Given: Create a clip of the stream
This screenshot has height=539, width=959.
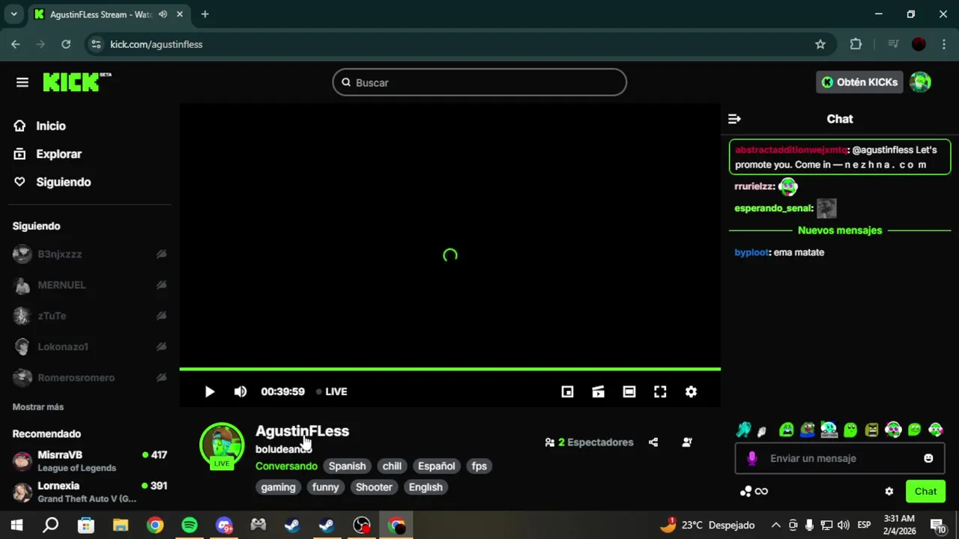Looking at the screenshot, I should click(x=598, y=392).
